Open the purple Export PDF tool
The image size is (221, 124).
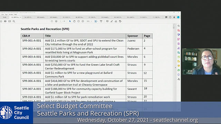pyautogui.click(x=179, y=44)
